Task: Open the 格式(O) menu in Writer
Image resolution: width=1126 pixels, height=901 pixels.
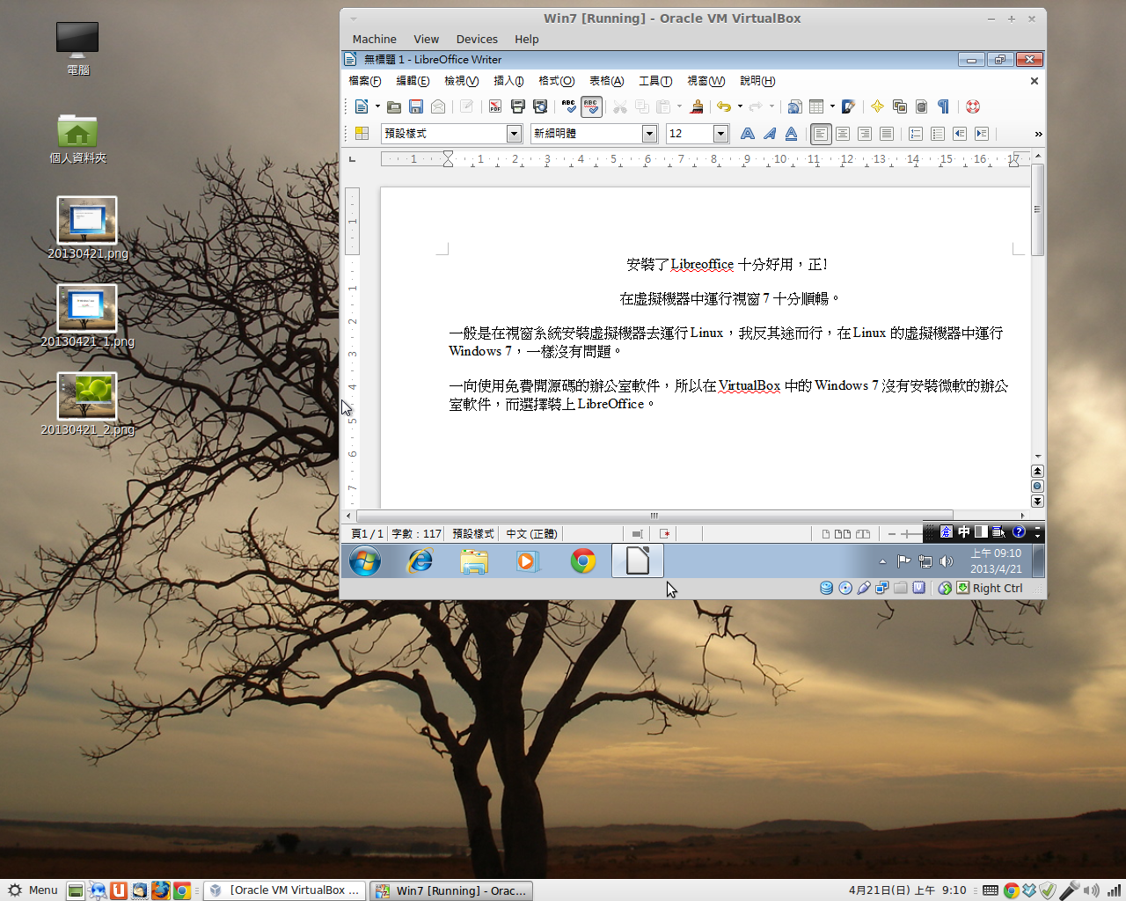Action: (556, 81)
